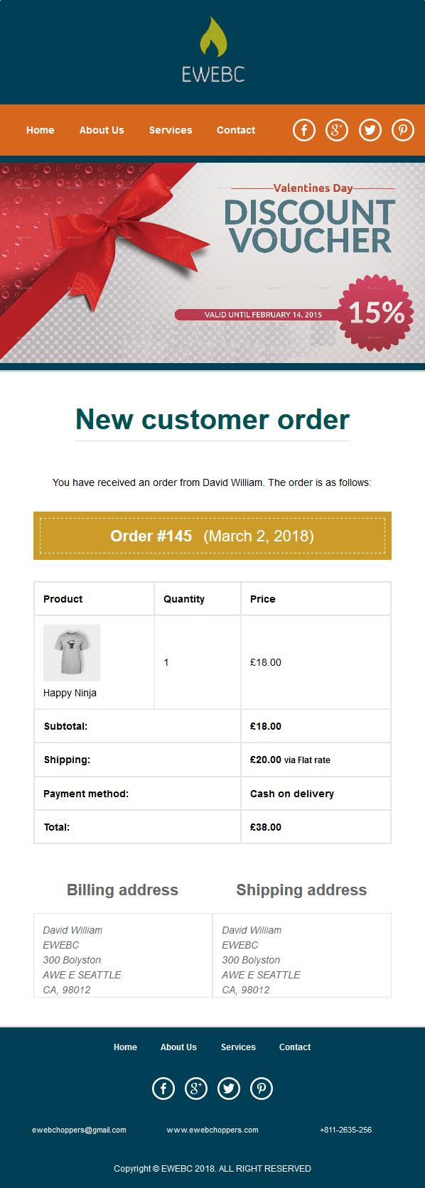Click the footer Services link

click(x=238, y=1047)
